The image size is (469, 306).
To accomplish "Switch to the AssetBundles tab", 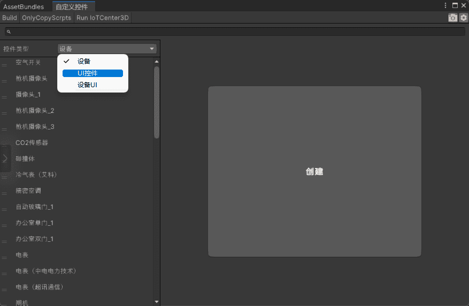I will [x=24, y=7].
